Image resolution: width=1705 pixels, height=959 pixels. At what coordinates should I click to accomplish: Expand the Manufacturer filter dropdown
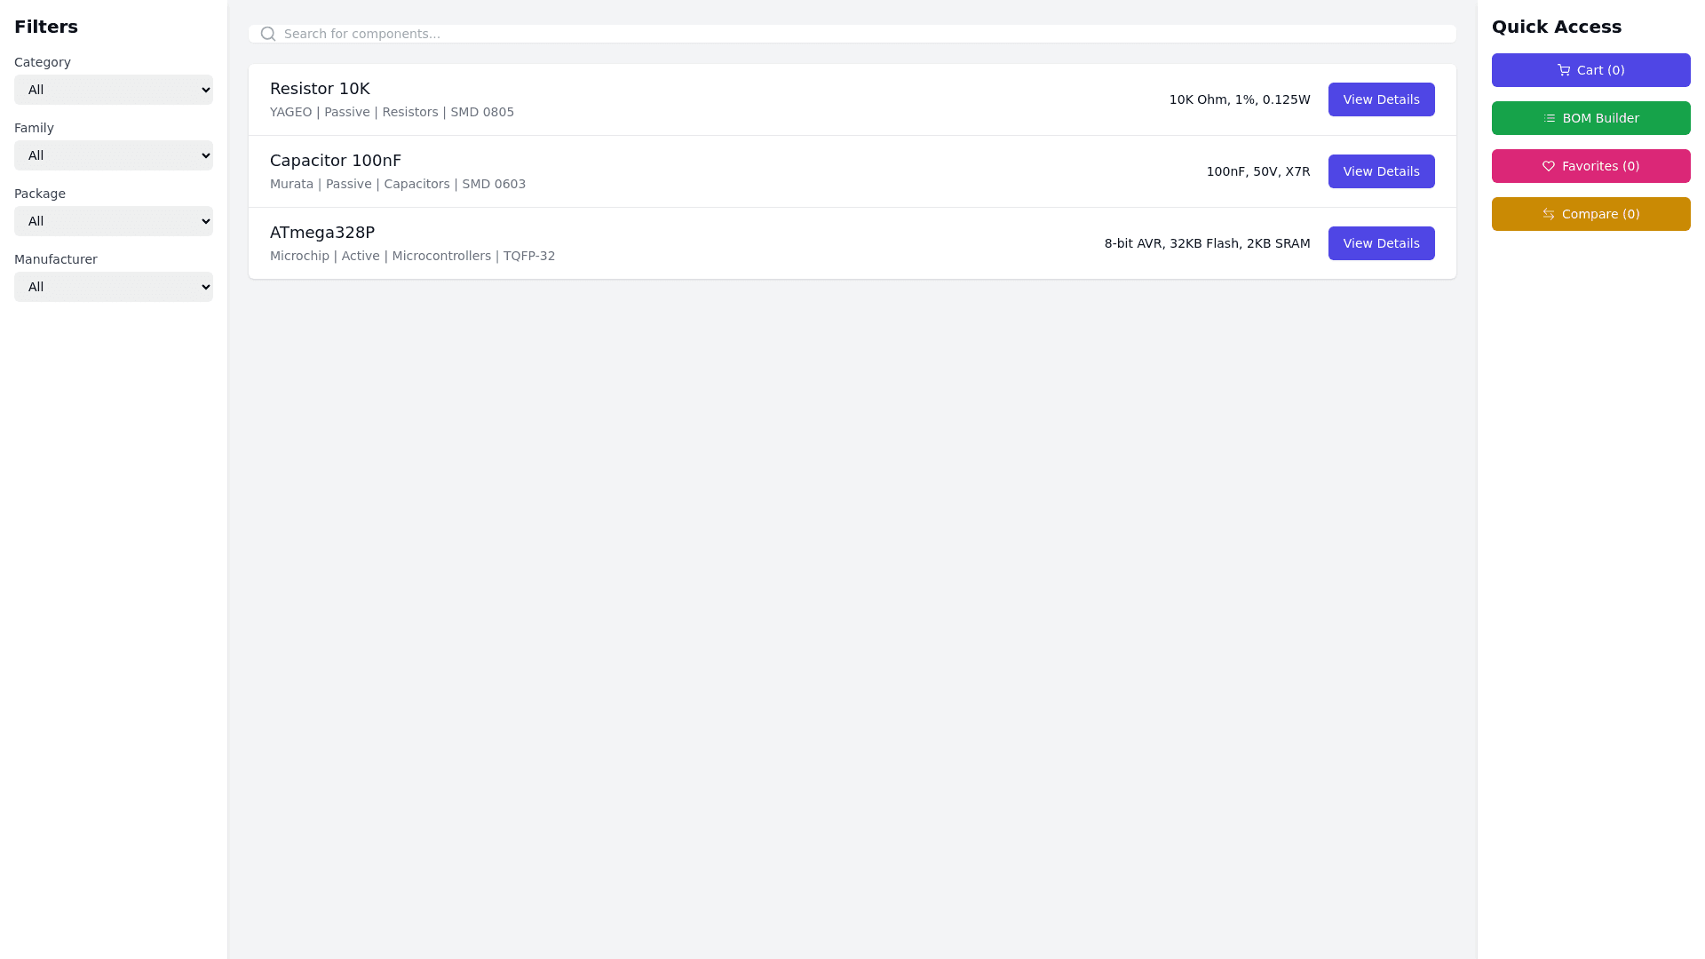pos(114,287)
